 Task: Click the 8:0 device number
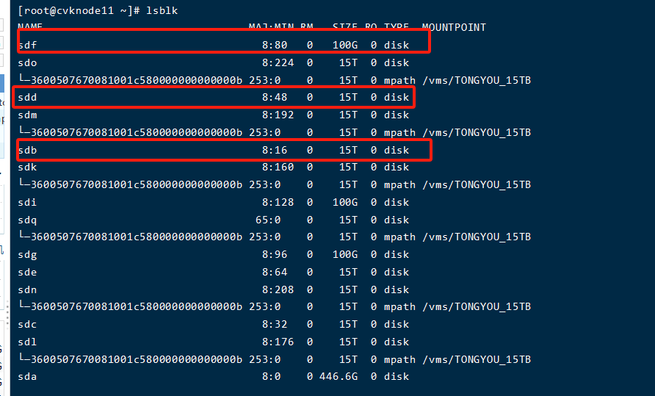[x=271, y=377]
